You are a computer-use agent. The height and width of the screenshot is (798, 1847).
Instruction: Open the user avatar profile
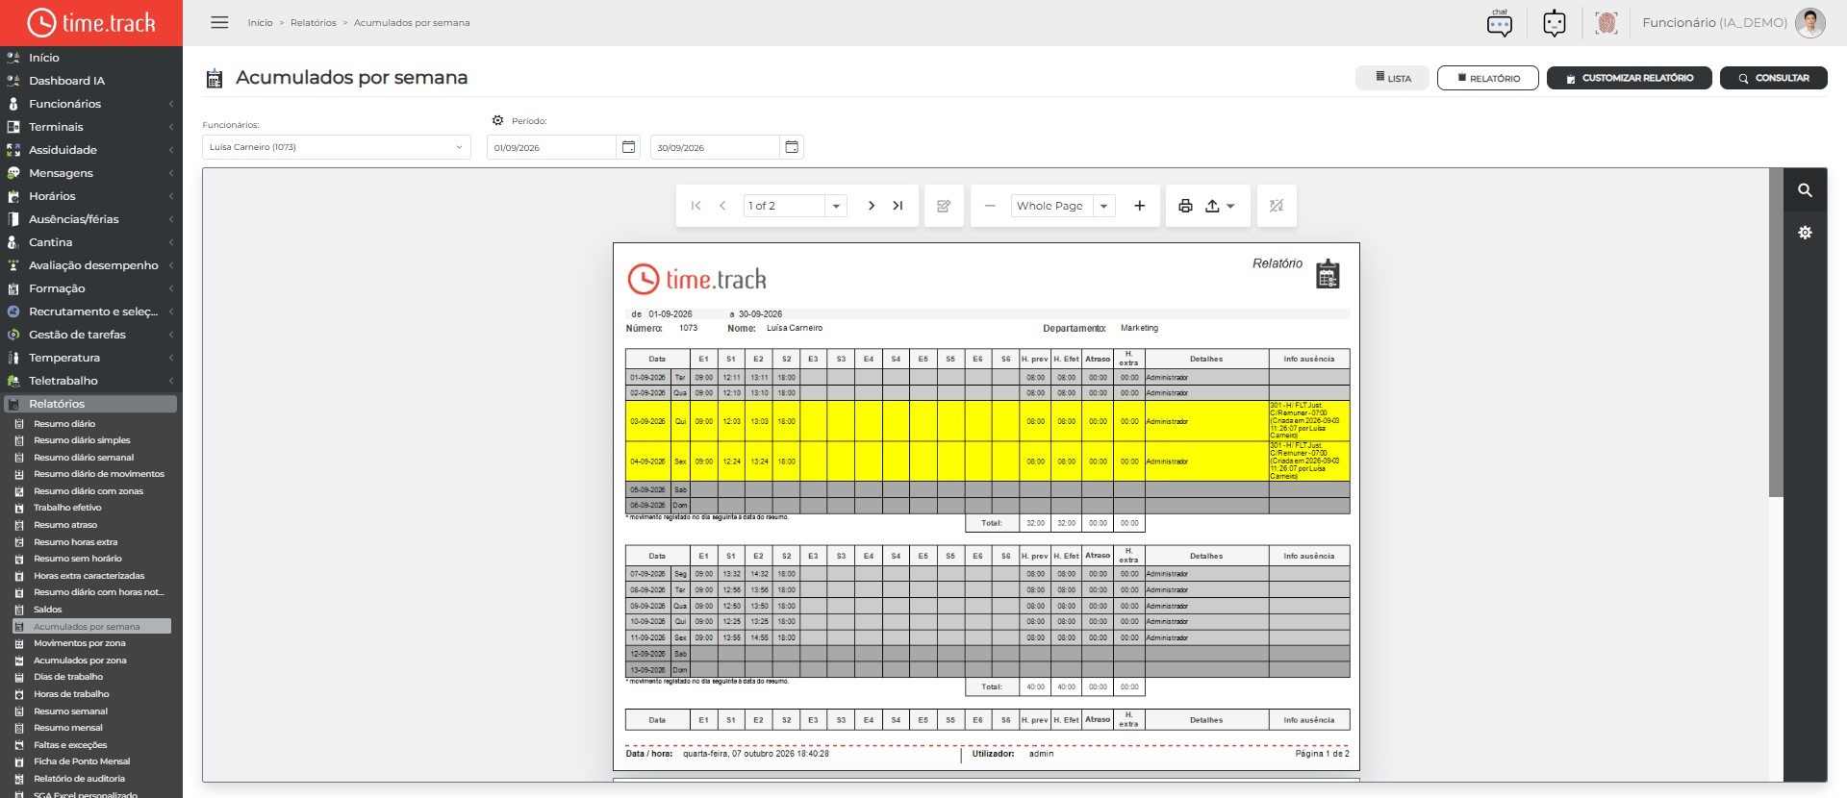[x=1810, y=22]
